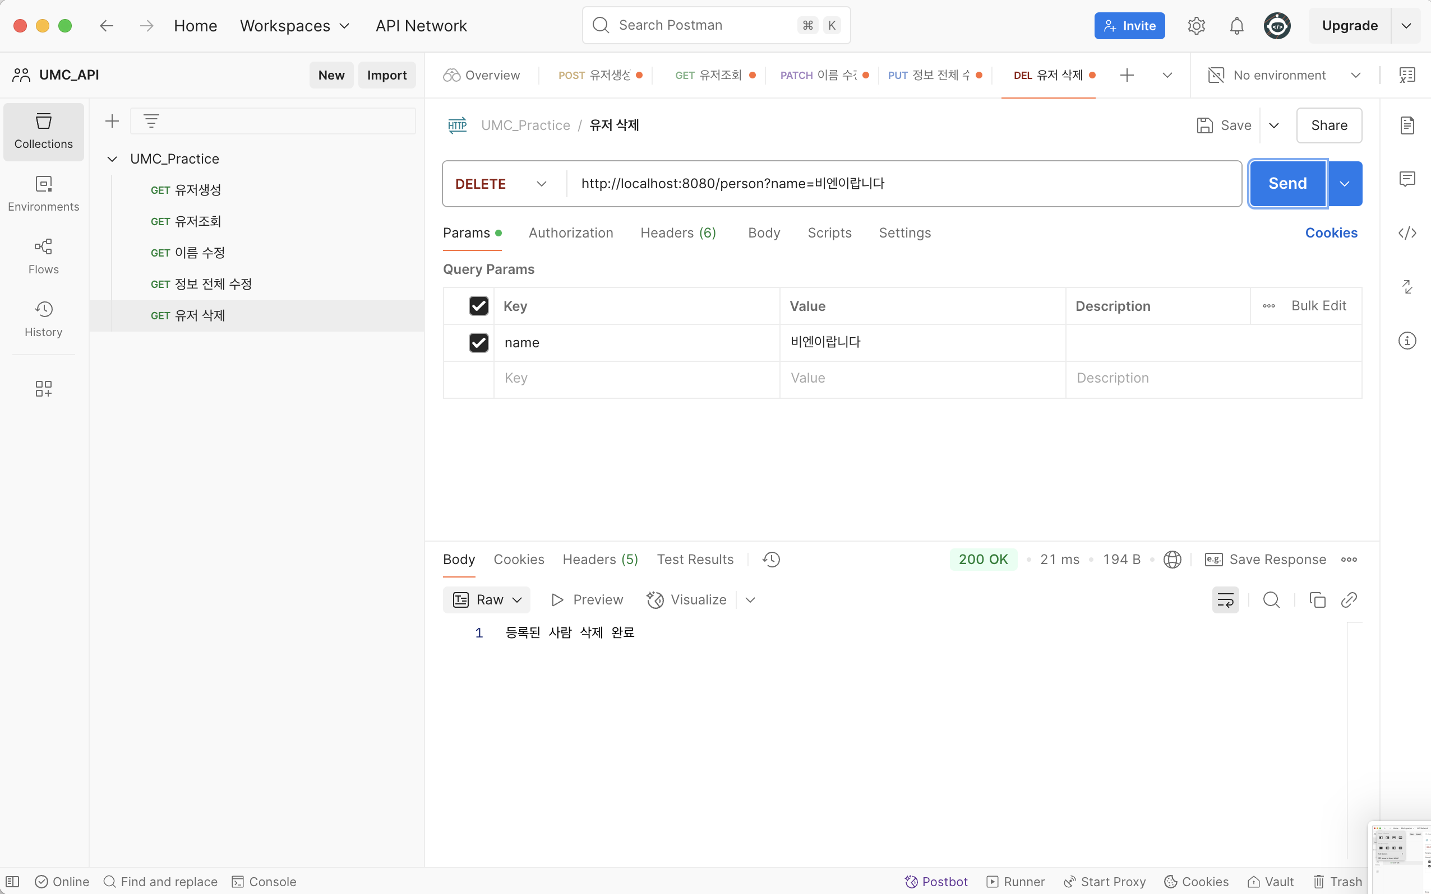Screen dimensions: 1431x894
Task: Toggle the select-all checkbox in Key header
Action: [x=478, y=306]
